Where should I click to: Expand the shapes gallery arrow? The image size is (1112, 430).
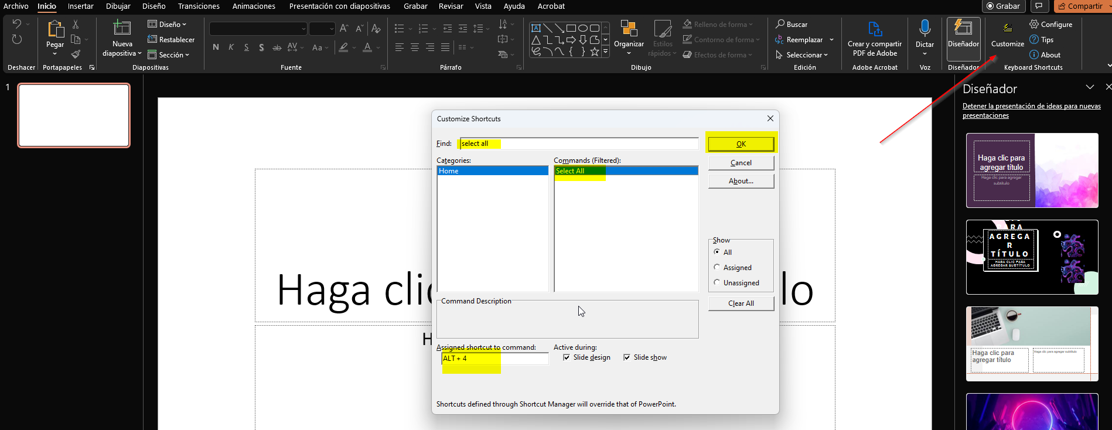(x=606, y=53)
